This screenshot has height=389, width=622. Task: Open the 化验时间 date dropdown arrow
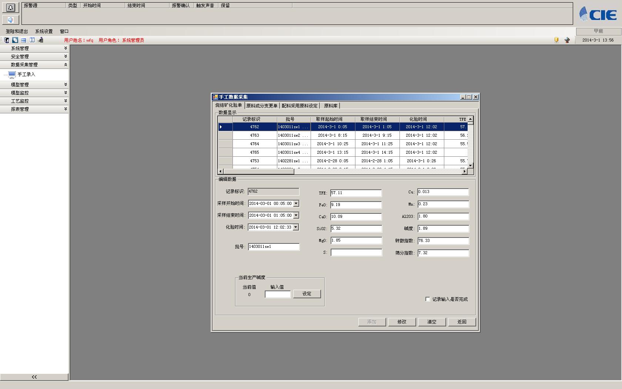click(x=296, y=227)
